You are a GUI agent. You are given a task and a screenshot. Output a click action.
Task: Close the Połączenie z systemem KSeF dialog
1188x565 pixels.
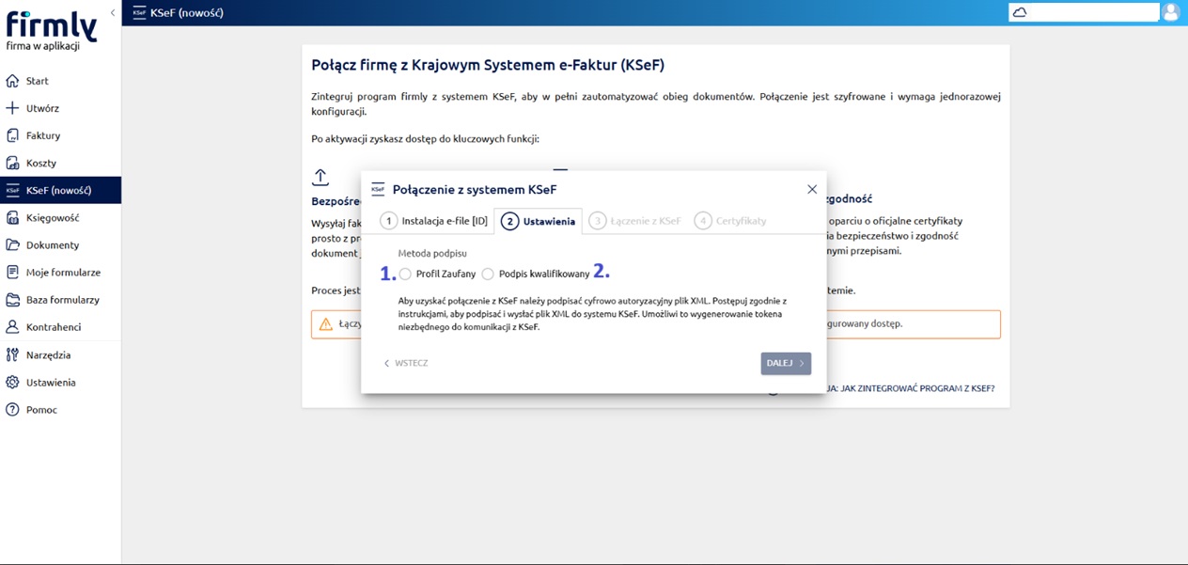pyautogui.click(x=812, y=189)
